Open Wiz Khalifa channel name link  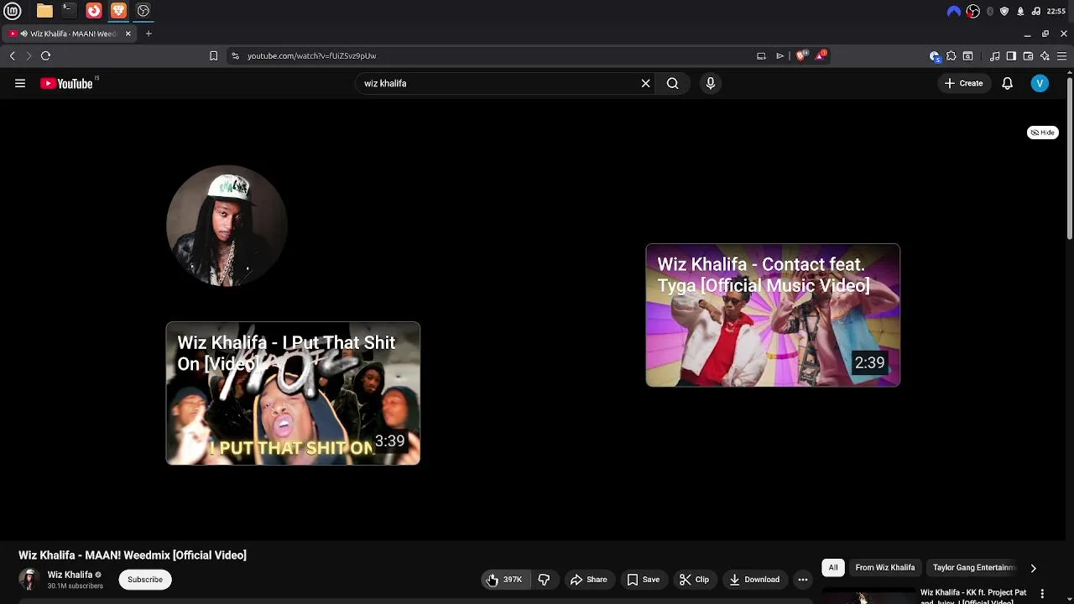click(x=70, y=575)
